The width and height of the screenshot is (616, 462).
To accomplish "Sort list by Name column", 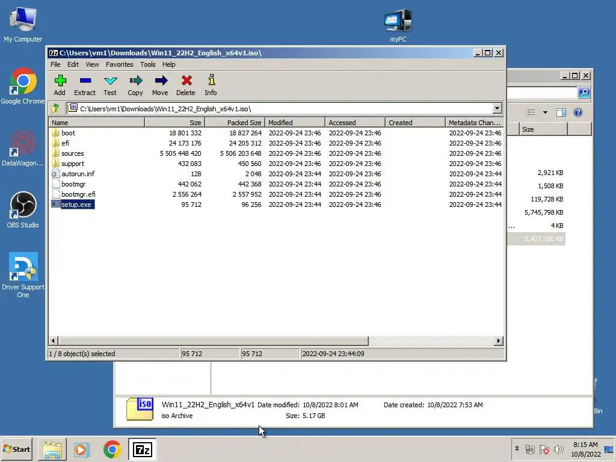I will tap(97, 123).
